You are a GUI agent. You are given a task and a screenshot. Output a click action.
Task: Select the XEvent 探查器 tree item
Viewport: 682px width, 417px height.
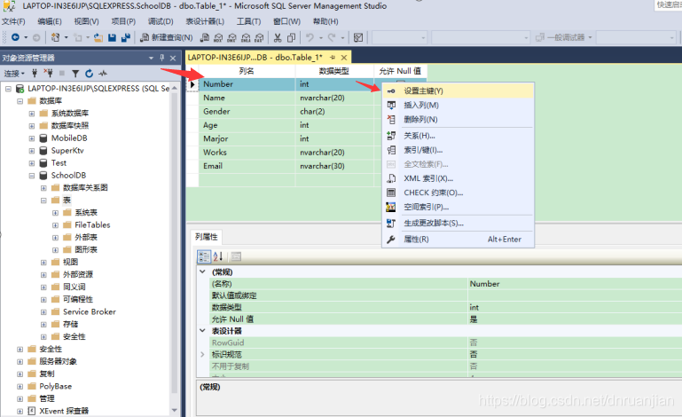(64, 411)
